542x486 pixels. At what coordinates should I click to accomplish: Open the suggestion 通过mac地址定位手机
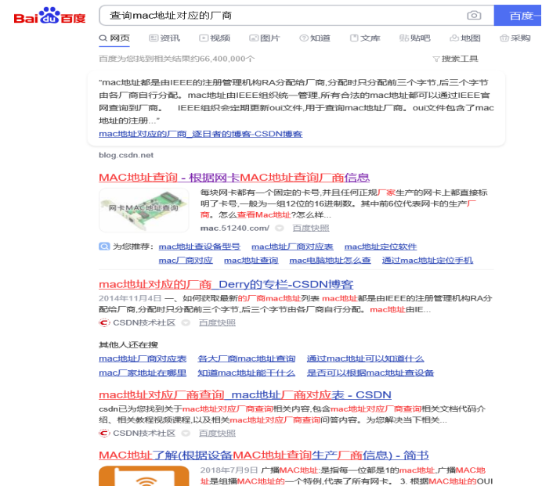click(x=428, y=260)
